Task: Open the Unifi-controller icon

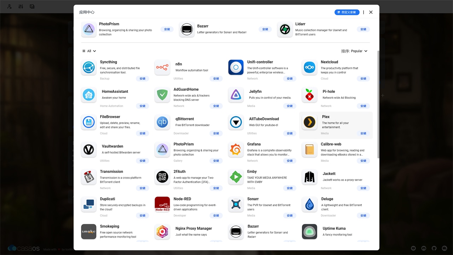Action: point(236,67)
